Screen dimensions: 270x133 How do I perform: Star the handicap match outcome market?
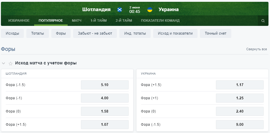pyautogui.click(x=11, y=63)
